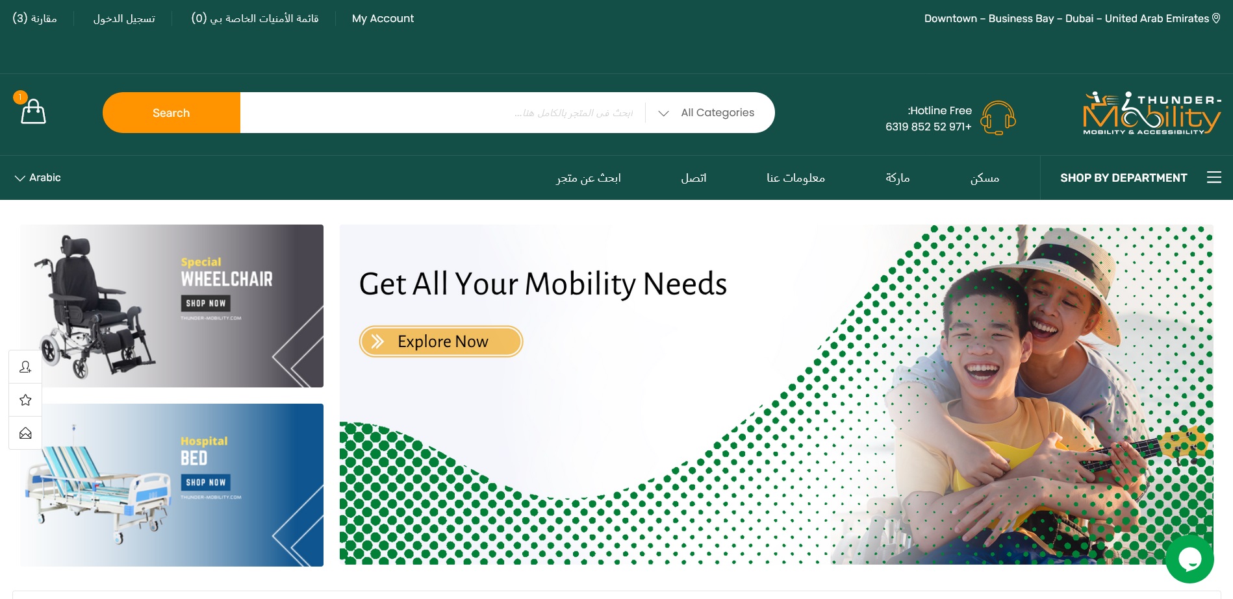Open the shopping cart bag icon
The image size is (1233, 599).
point(33,111)
